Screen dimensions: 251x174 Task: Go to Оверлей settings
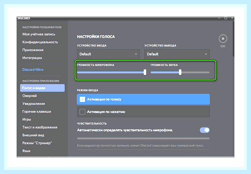coord(30,96)
